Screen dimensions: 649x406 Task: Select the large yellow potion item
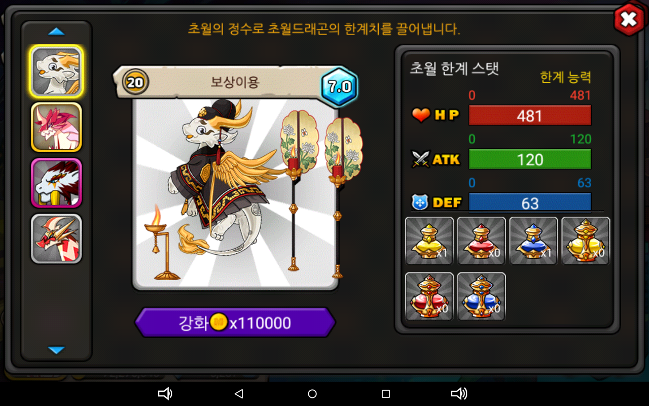pyautogui.click(x=586, y=241)
